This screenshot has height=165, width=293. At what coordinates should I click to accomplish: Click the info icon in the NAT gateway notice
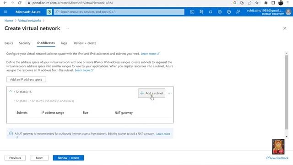[11, 133]
